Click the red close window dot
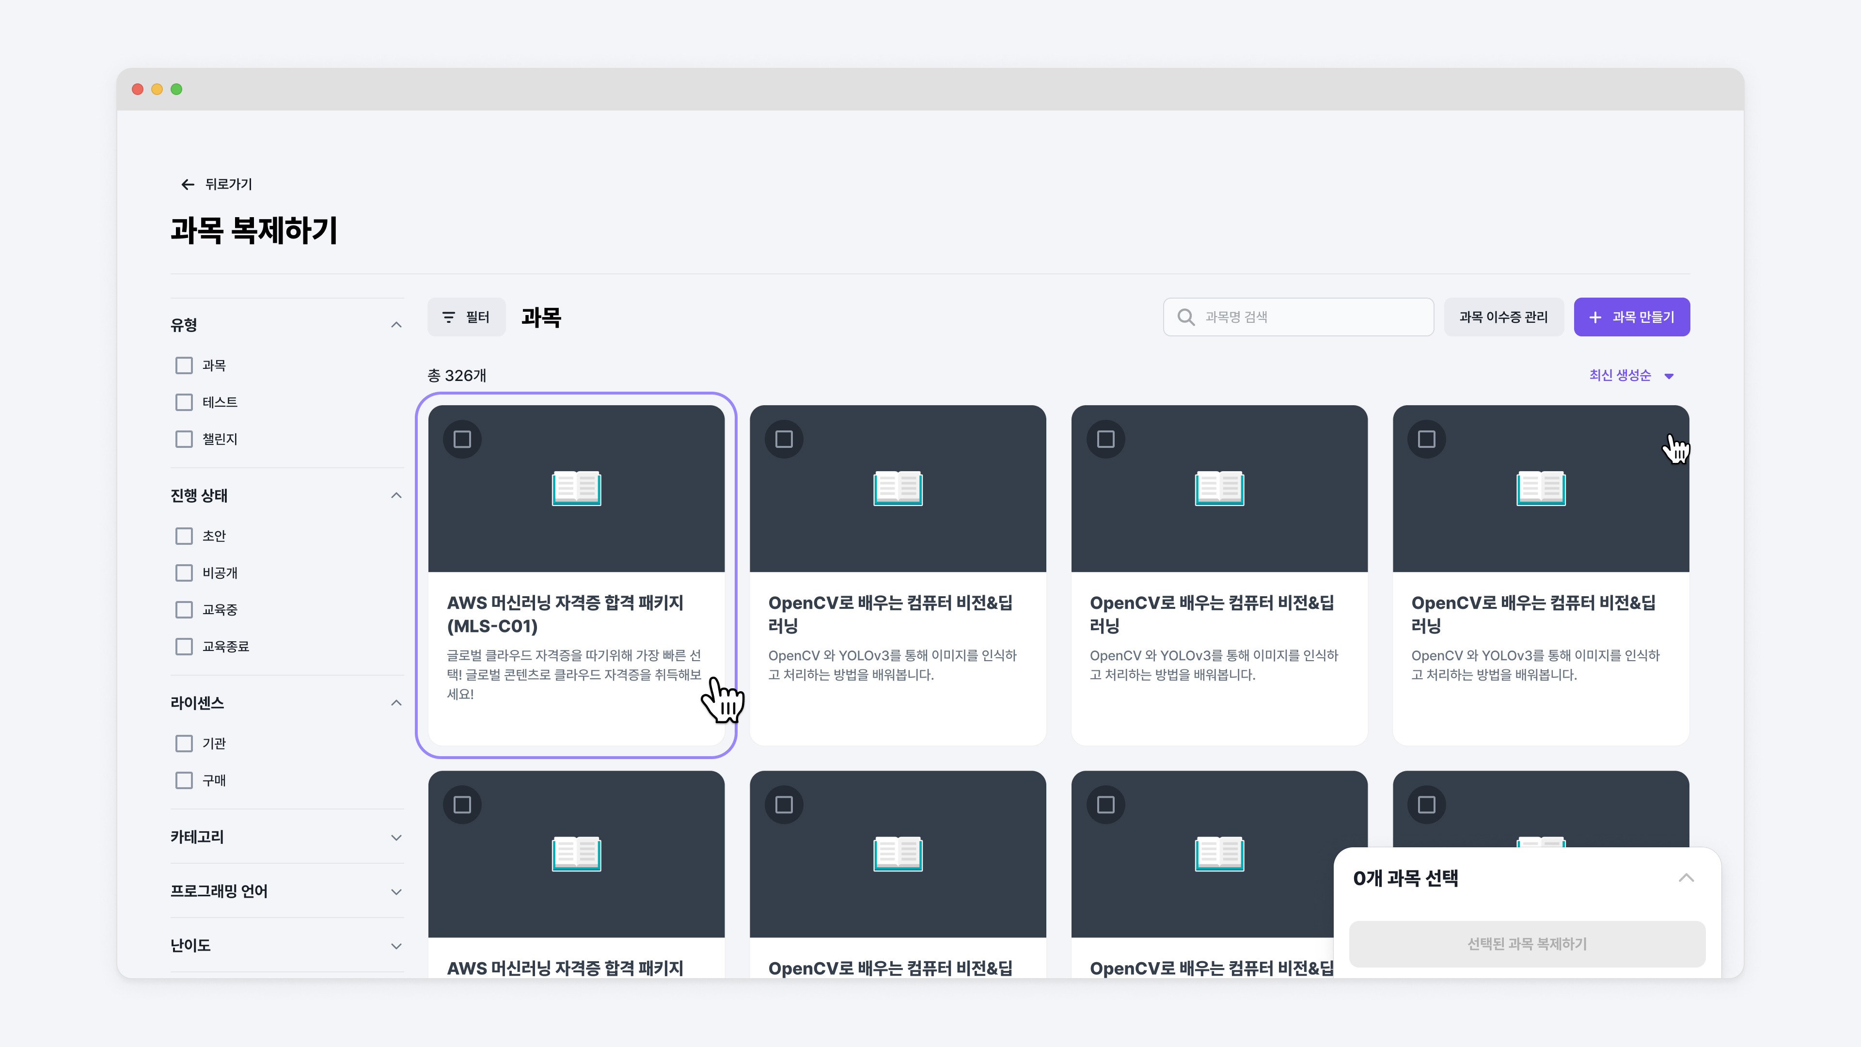 pos(137,90)
